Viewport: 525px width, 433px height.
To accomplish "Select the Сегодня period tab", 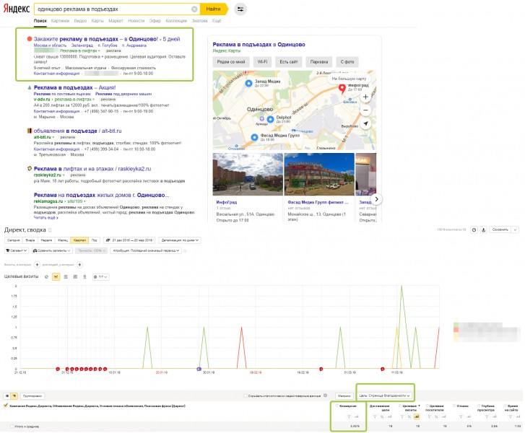I will 14,240.
